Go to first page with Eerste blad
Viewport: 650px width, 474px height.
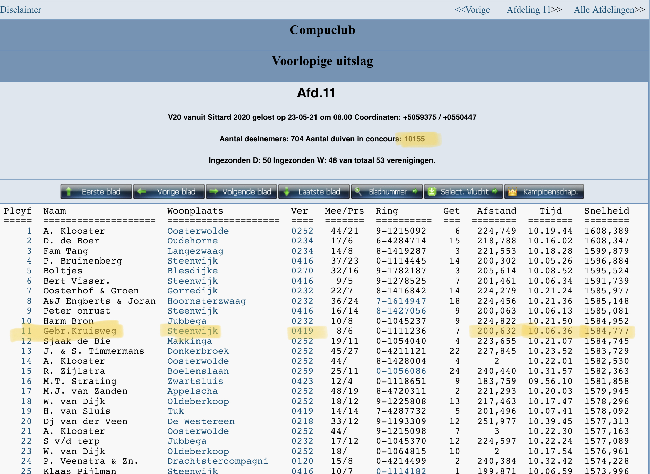[x=96, y=191]
